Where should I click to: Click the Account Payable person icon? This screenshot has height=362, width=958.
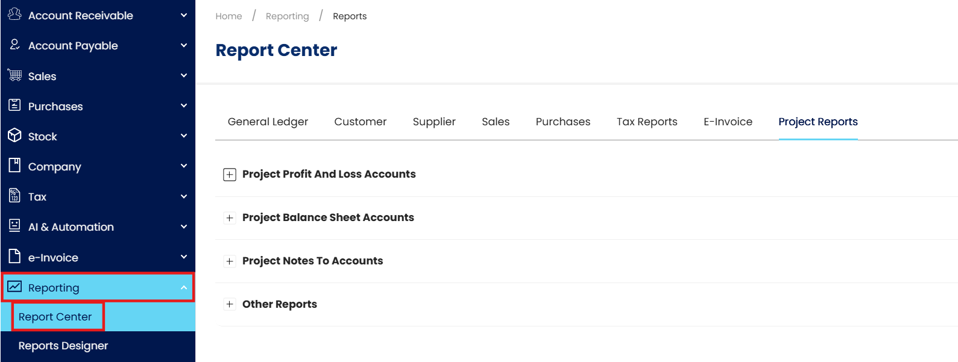click(14, 44)
